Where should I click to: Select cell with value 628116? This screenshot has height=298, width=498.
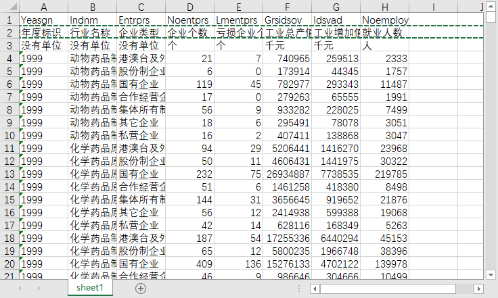(287, 226)
